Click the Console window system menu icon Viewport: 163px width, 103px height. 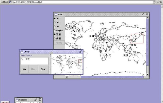tap(17, 100)
